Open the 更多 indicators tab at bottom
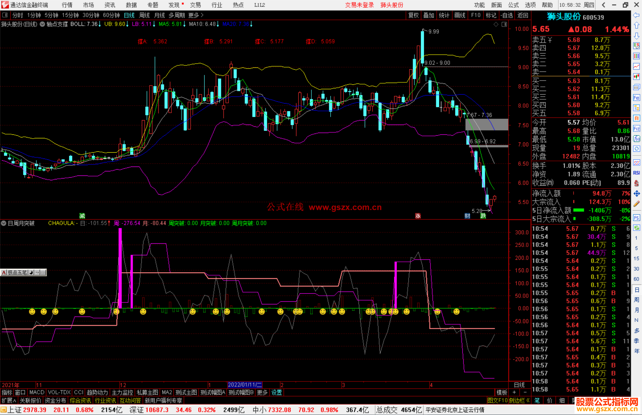The image size is (642, 415). pos(262,392)
